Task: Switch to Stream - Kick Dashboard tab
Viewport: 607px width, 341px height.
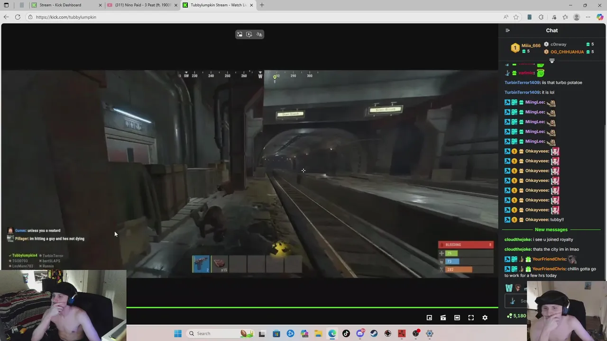Action: point(66,5)
